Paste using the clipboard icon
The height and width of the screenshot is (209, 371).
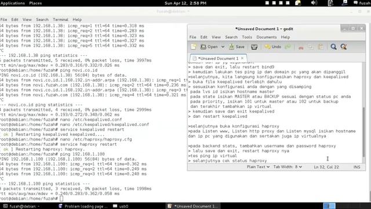coord(321,47)
